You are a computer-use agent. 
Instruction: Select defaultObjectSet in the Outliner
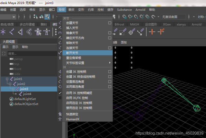pyautogui.click(x=26, y=104)
